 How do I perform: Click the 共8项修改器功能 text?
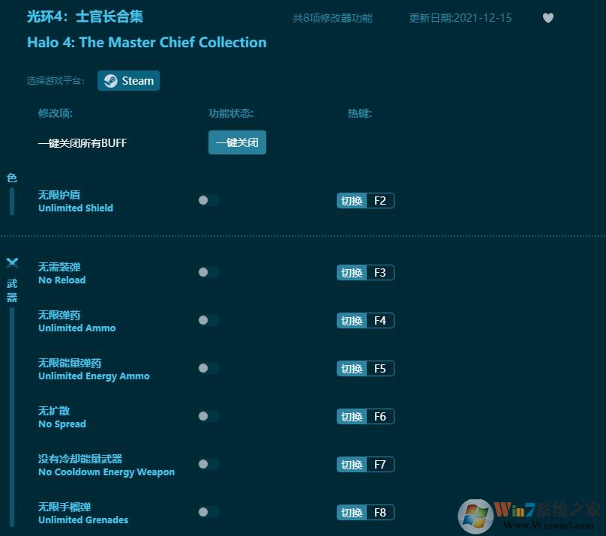point(332,18)
